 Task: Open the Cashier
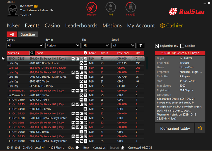(x=171, y=25)
